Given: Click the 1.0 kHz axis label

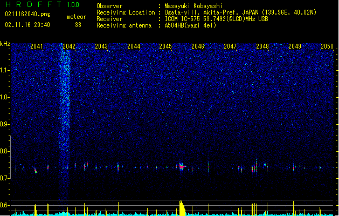Looking at the screenshot, I should 4,97.
